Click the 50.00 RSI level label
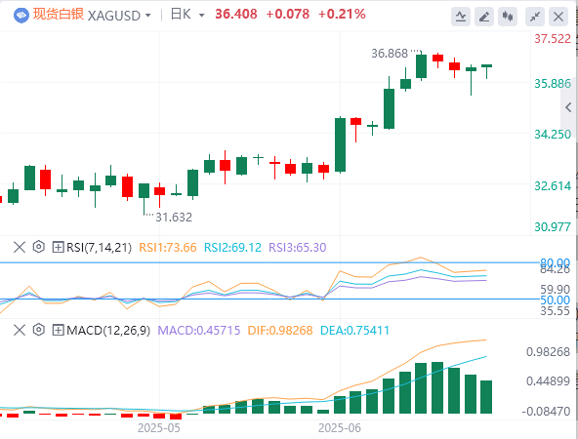This screenshot has height=439, width=578. (x=556, y=299)
